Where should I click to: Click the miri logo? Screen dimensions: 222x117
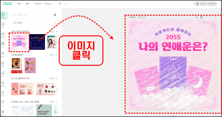pos(7,3)
